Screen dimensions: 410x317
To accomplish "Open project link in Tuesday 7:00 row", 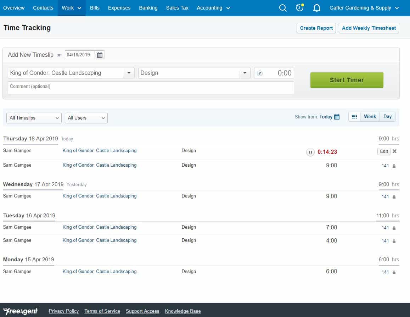I will pyautogui.click(x=99, y=227).
